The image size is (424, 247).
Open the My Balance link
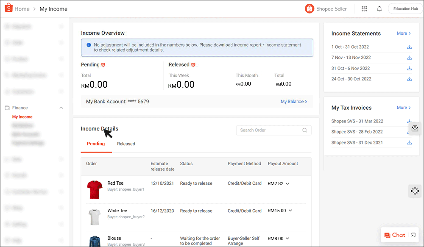(x=294, y=102)
